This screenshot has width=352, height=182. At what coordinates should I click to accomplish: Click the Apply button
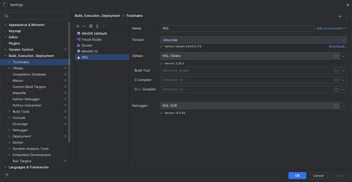[339, 175]
